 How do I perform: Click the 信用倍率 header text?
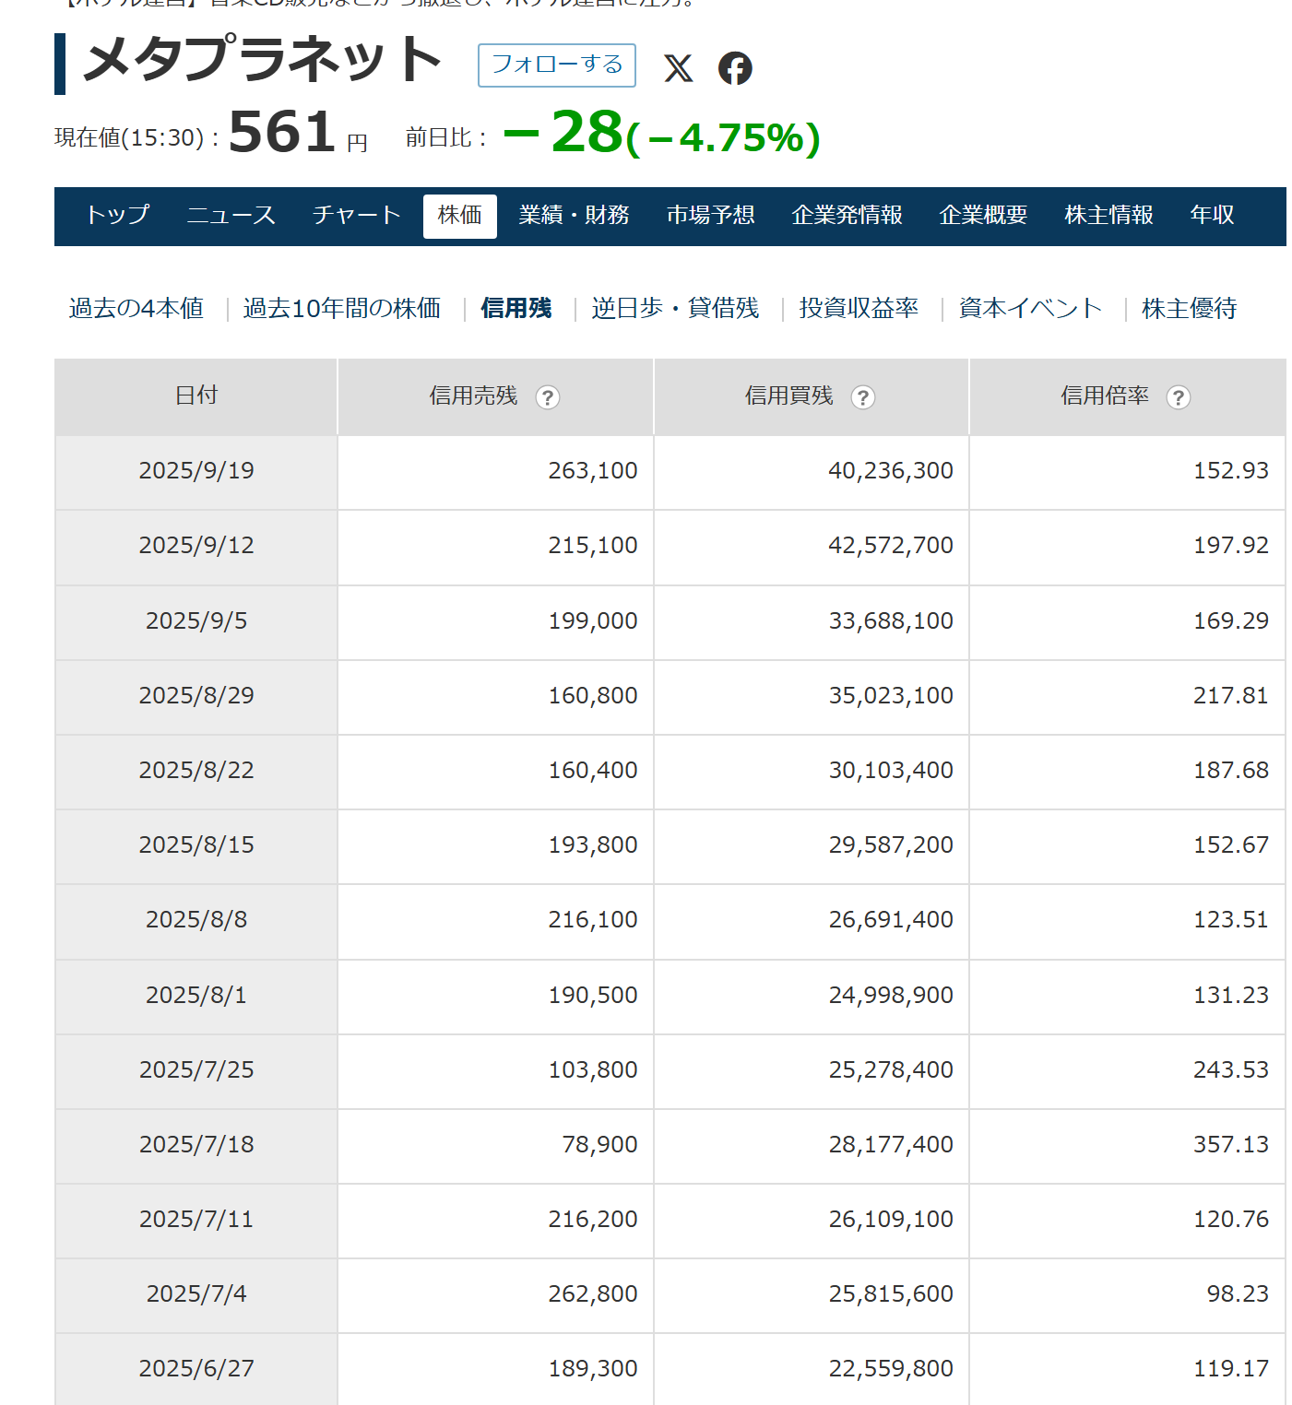[1104, 396]
